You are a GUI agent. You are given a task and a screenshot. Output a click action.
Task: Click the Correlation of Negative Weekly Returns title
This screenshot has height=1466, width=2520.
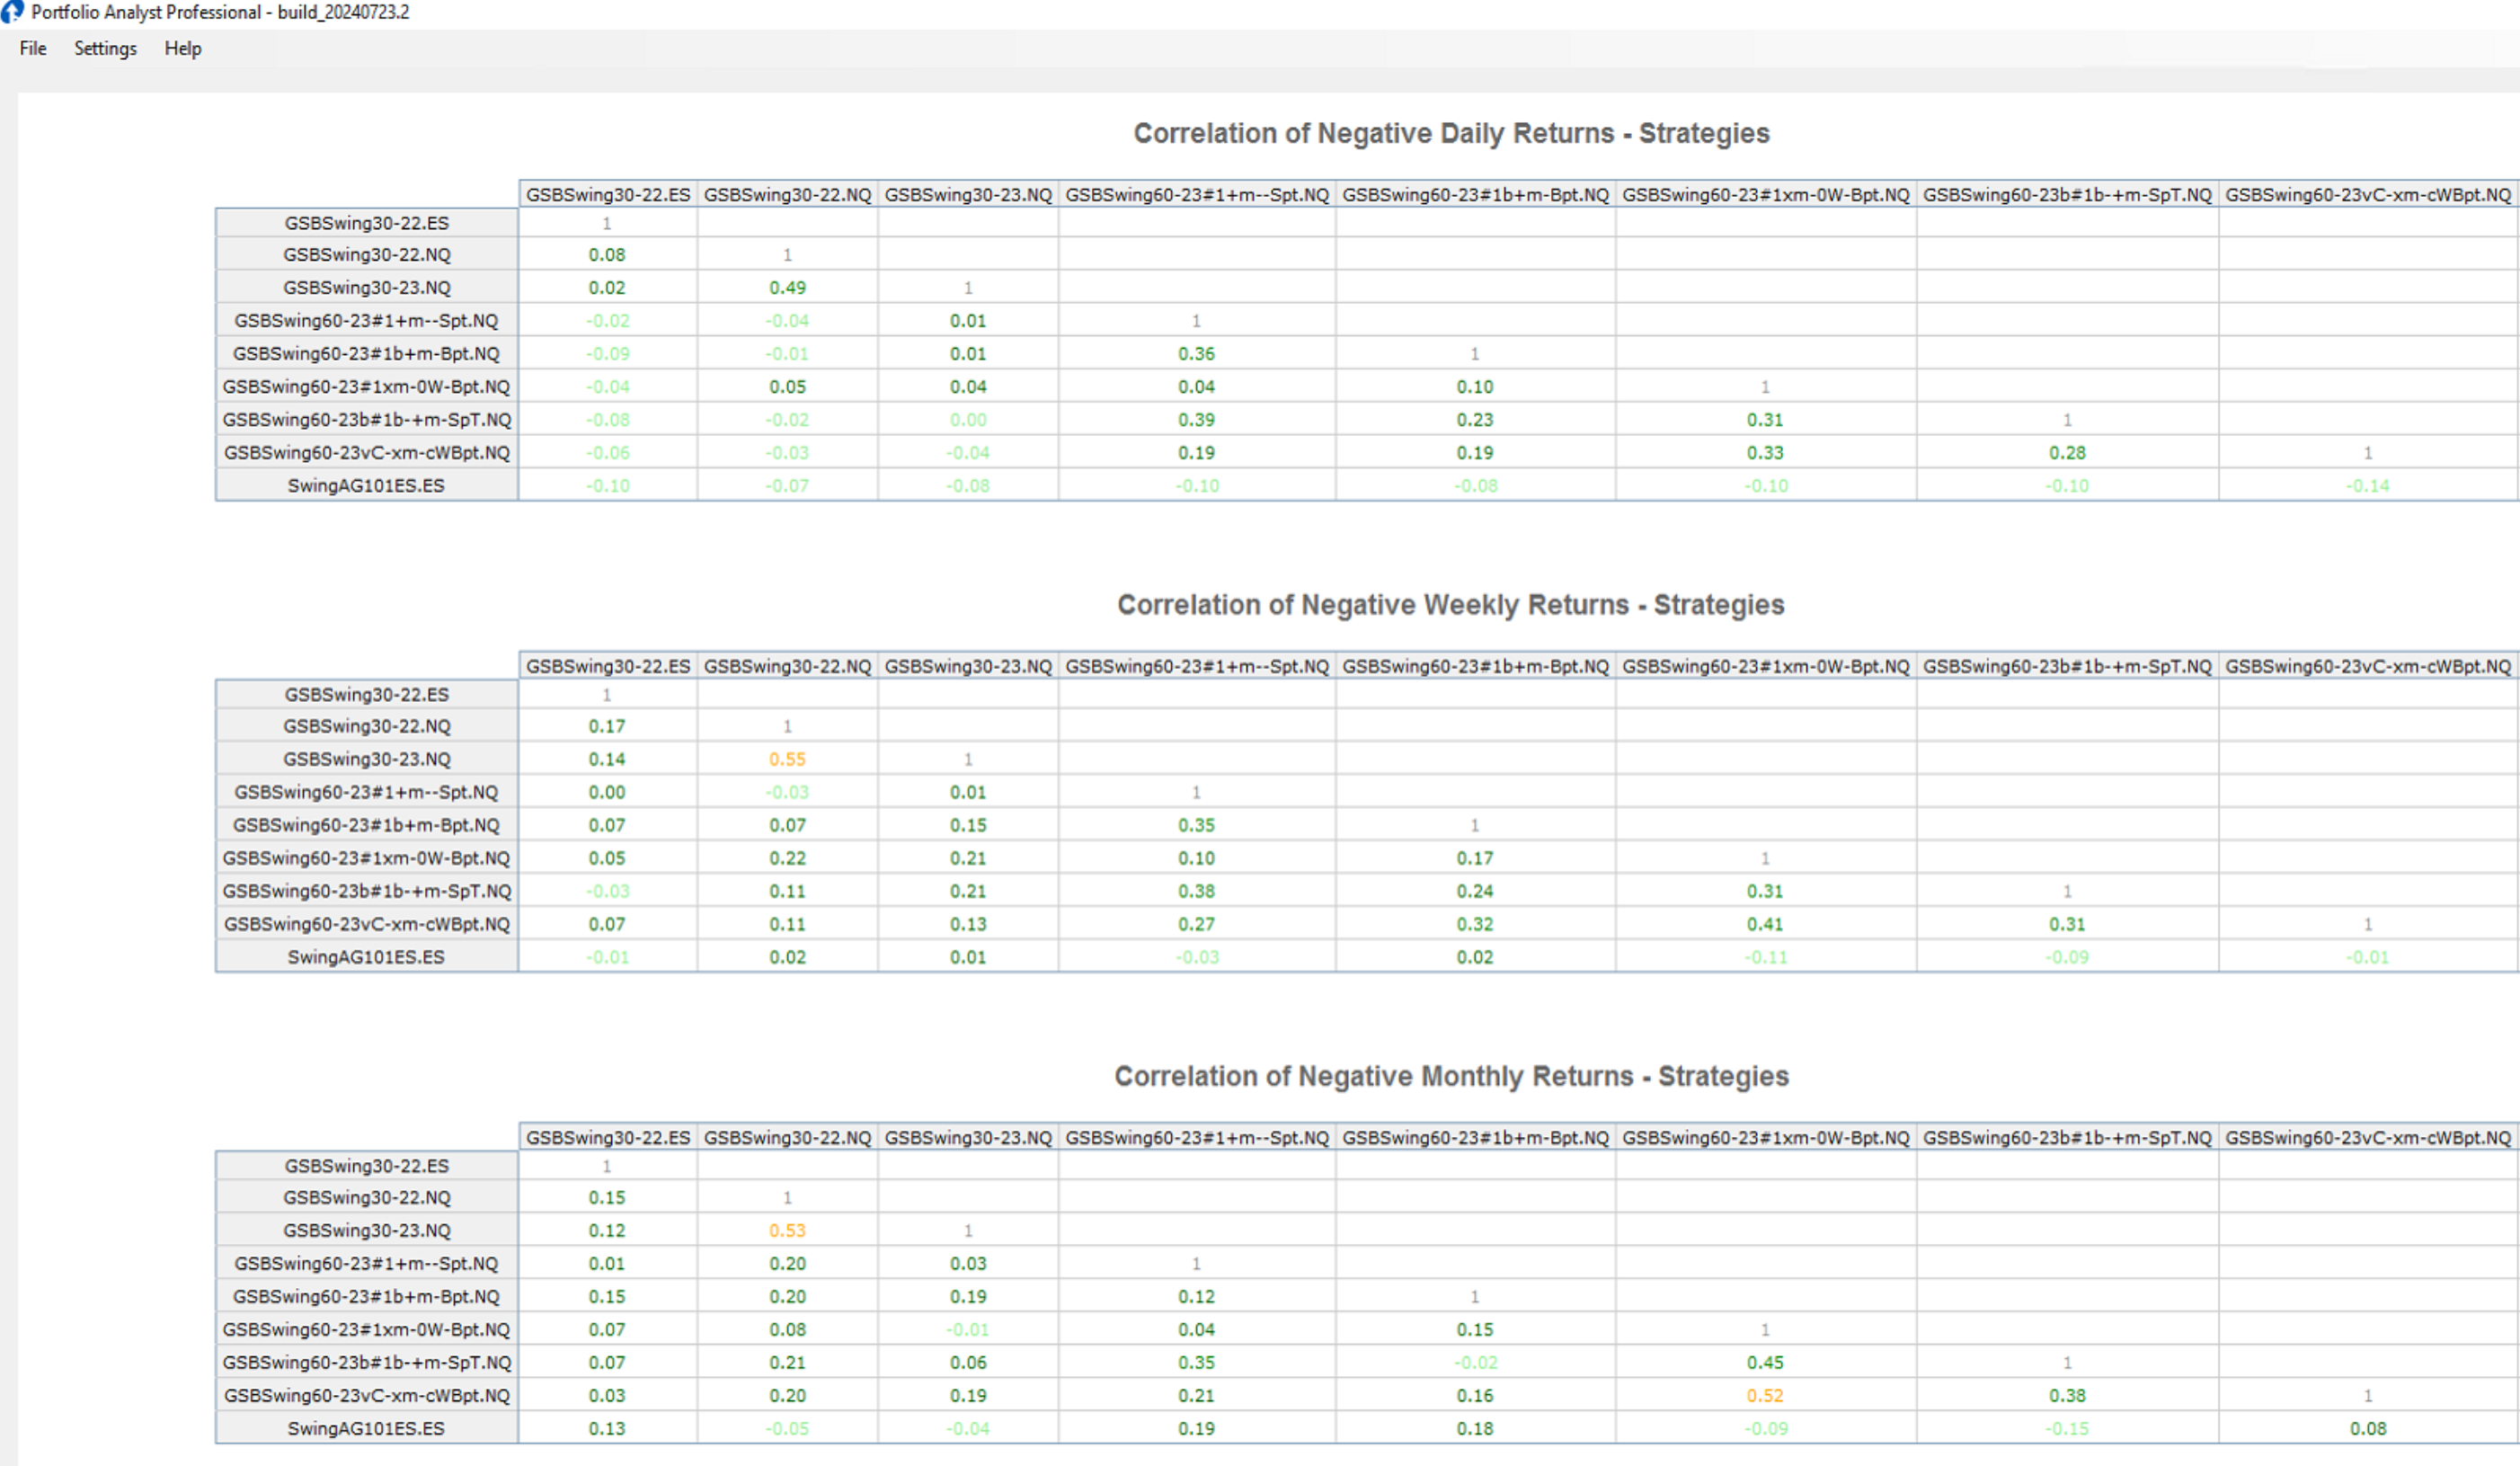pyautogui.click(x=1450, y=605)
